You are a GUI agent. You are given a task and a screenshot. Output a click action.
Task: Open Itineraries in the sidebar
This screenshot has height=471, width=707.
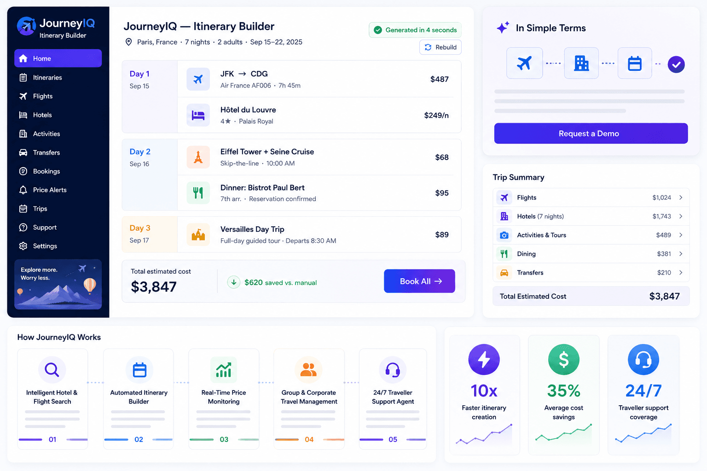tap(58, 77)
